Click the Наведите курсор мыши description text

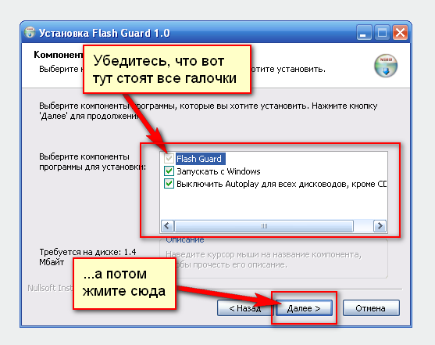pyautogui.click(x=263, y=260)
